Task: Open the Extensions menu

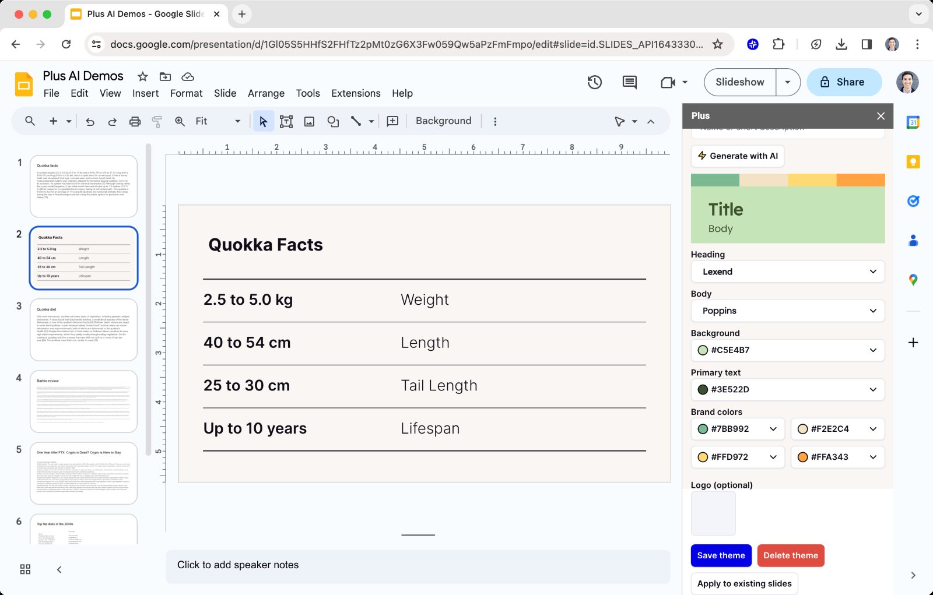Action: [x=356, y=93]
